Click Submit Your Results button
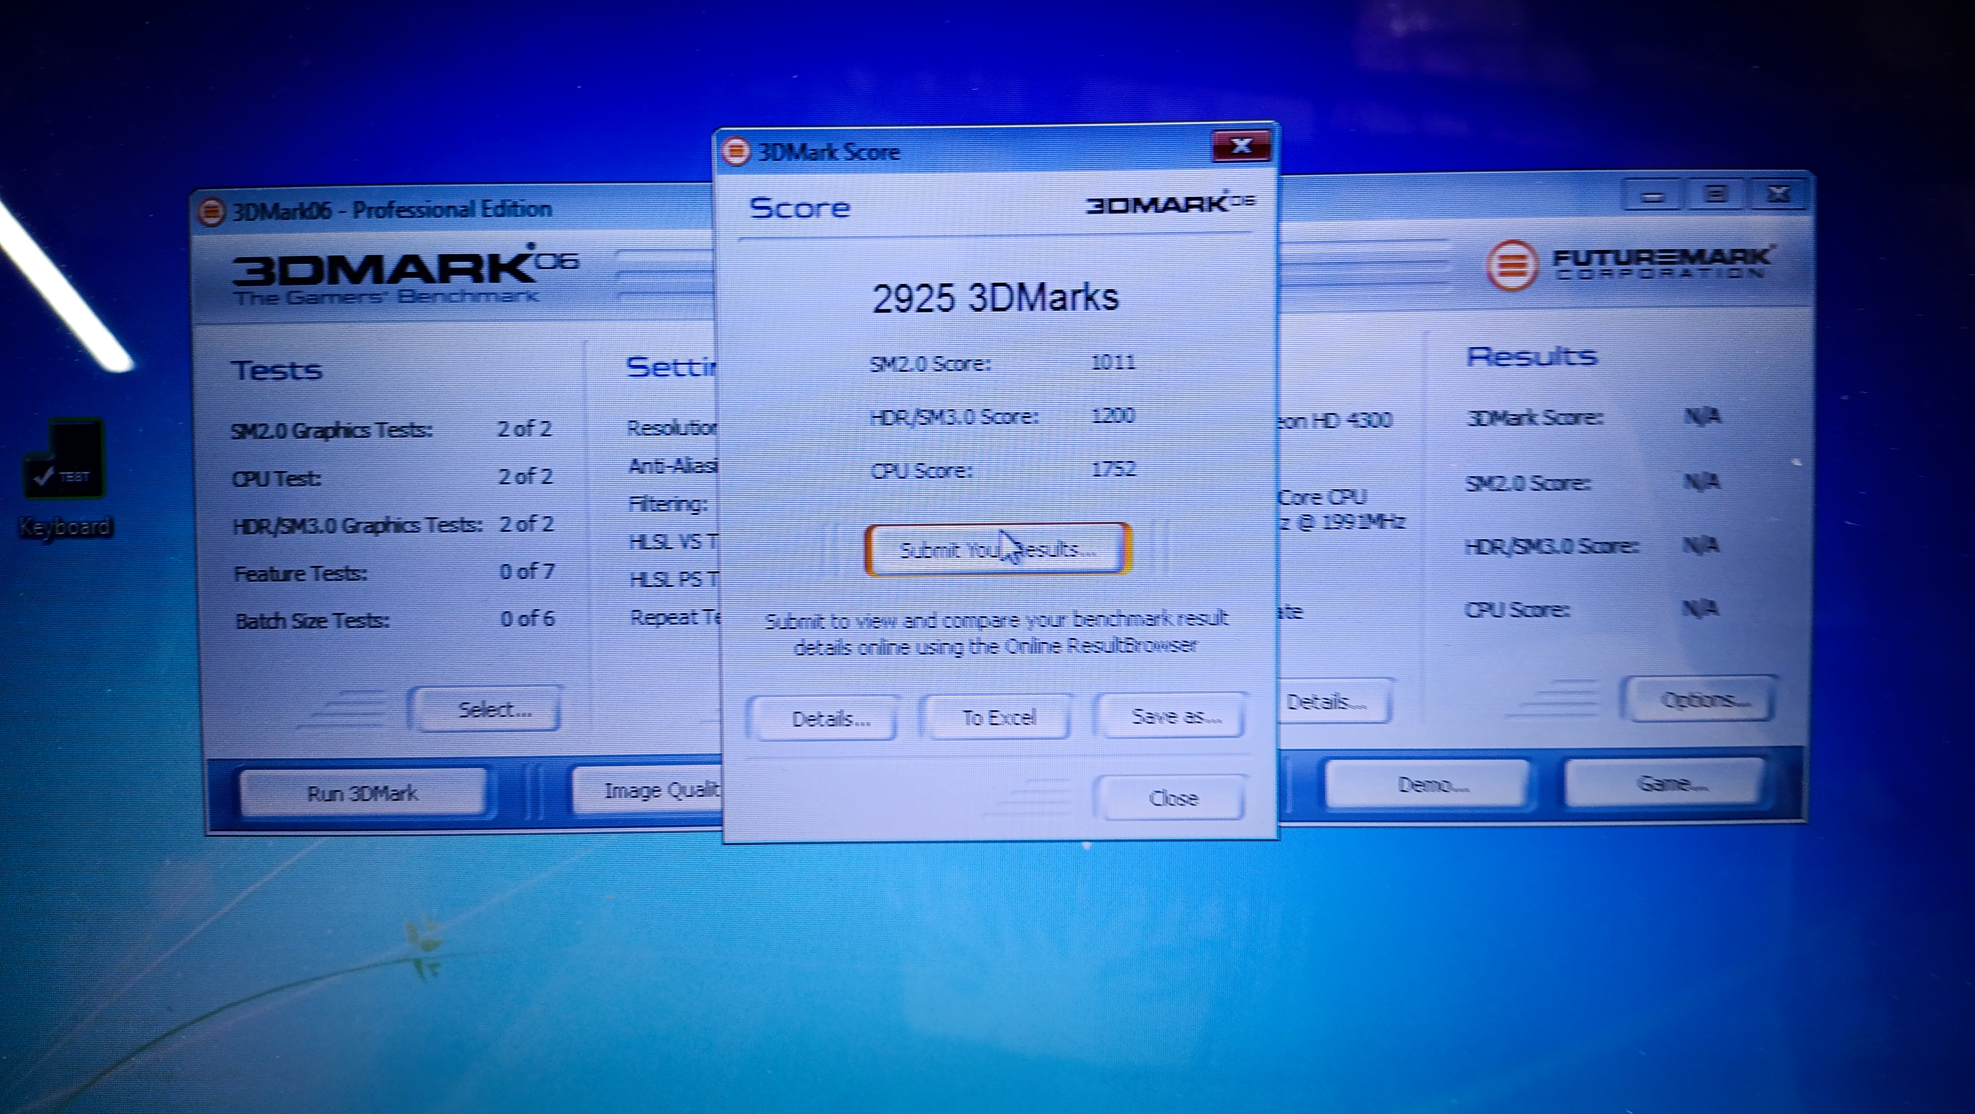 (x=997, y=549)
